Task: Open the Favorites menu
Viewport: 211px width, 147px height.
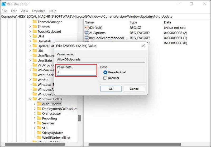Action: (x=39, y=11)
